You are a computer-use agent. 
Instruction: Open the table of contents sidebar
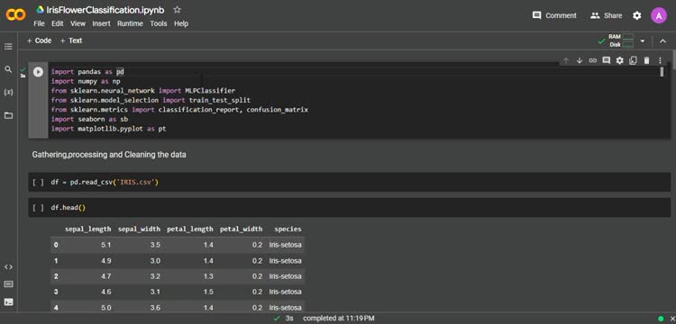8,47
